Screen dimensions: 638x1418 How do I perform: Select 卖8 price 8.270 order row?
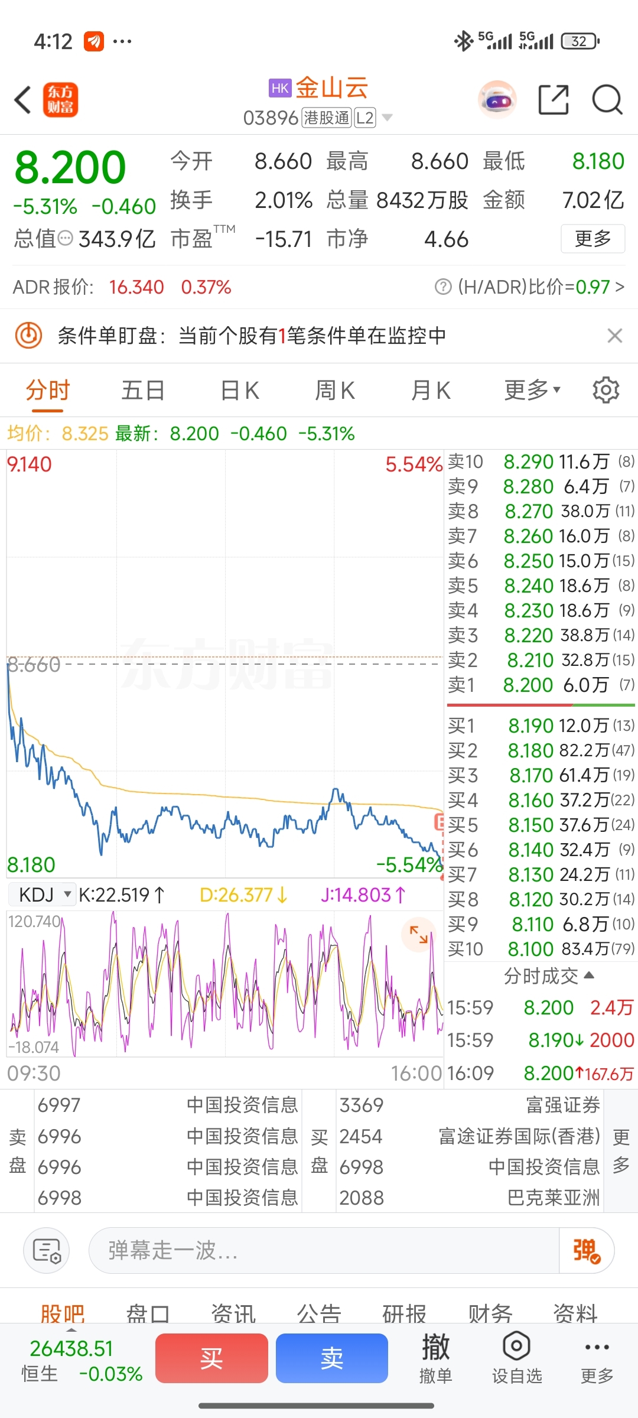pyautogui.click(x=541, y=511)
